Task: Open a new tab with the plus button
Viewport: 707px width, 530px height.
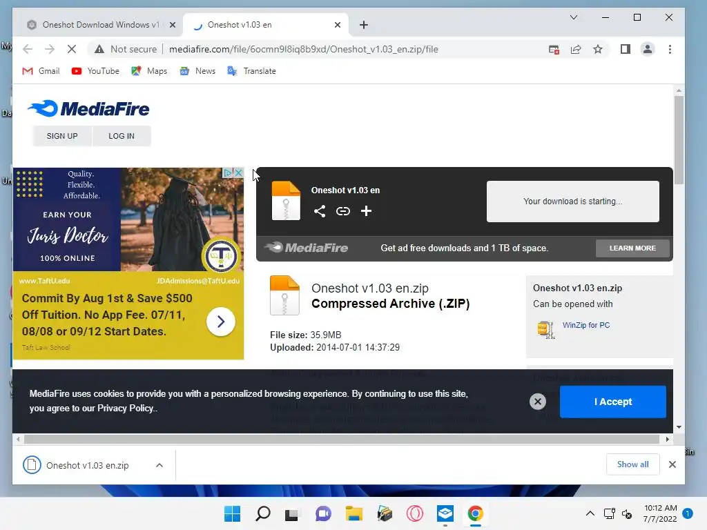Action: pos(364,25)
